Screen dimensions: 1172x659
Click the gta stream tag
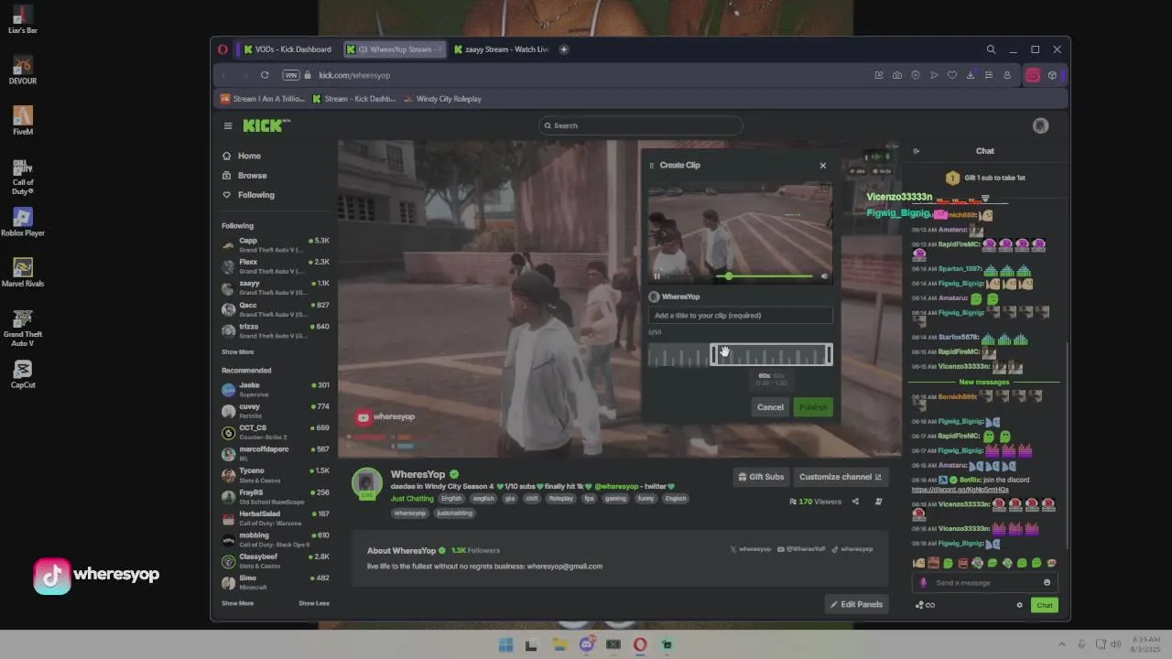point(510,499)
